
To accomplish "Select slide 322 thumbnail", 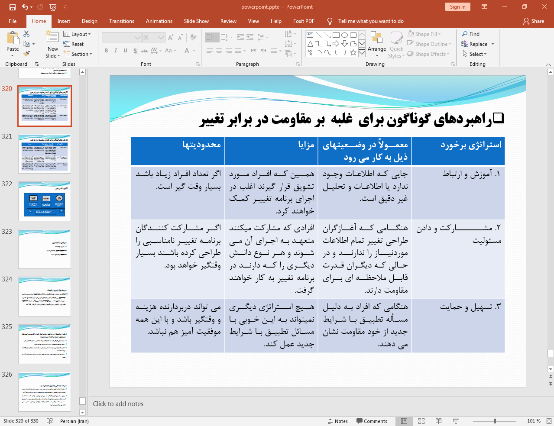I will (45, 201).
